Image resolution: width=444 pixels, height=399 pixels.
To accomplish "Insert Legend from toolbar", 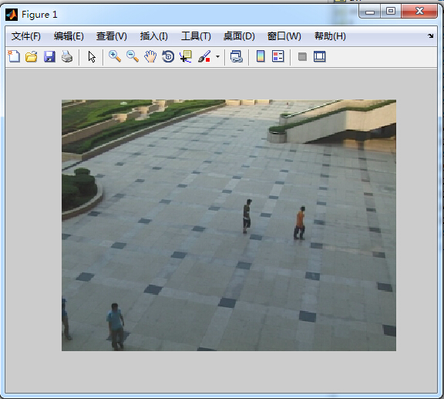I will pyautogui.click(x=277, y=56).
